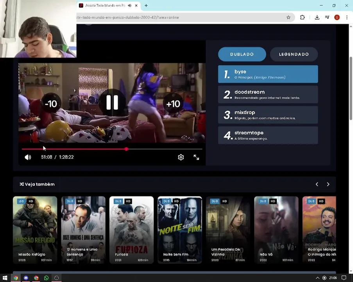The image size is (353, 282).
Task: Choose server 2 doodstream
Action: (268, 94)
